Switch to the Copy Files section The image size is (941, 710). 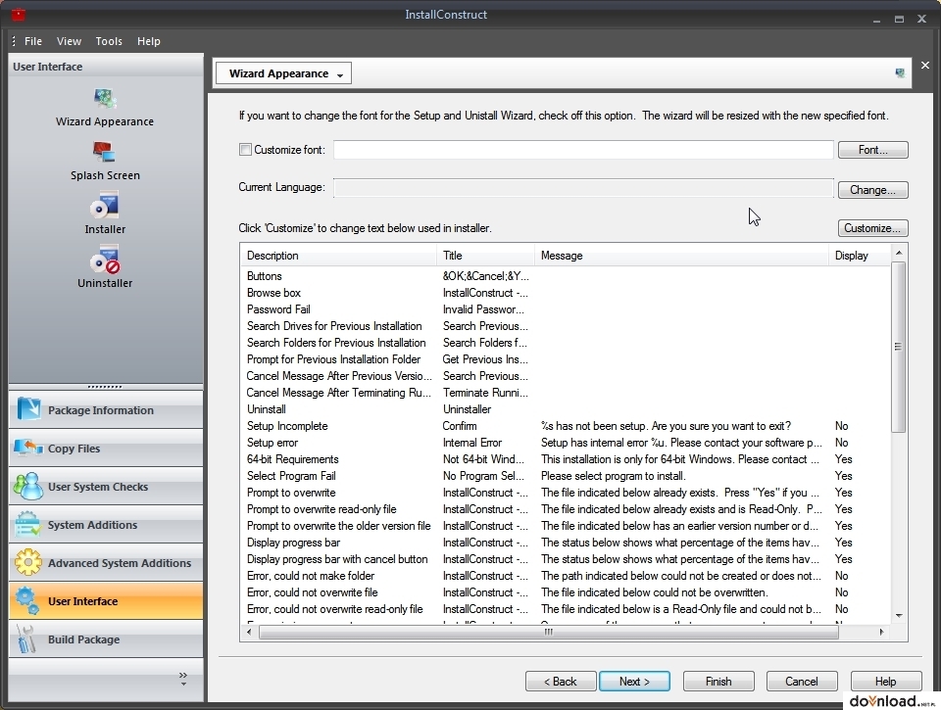tap(106, 449)
